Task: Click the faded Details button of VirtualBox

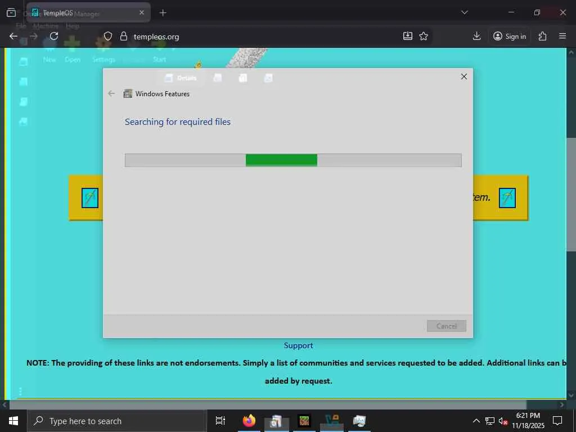Action: (181, 78)
